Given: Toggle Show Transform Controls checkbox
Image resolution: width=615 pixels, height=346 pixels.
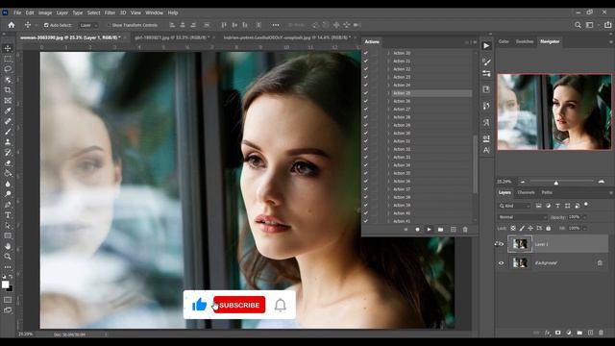Looking at the screenshot, I should (x=109, y=25).
